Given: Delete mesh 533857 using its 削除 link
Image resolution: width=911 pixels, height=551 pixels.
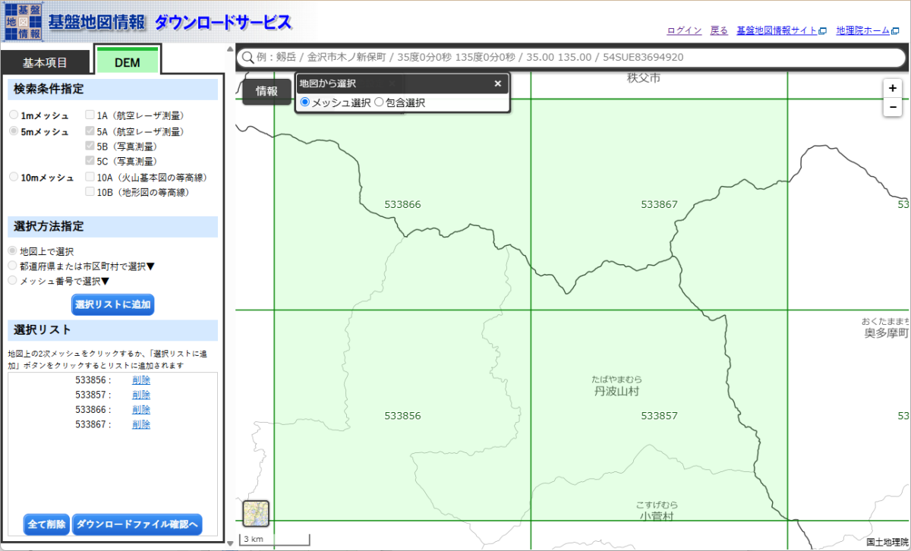Looking at the screenshot, I should point(141,394).
